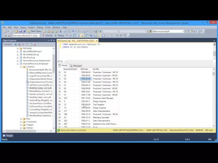This screenshot has height=163, width=218.
Task: Click the Decrease Indent icon
Action: [x=117, y=36]
